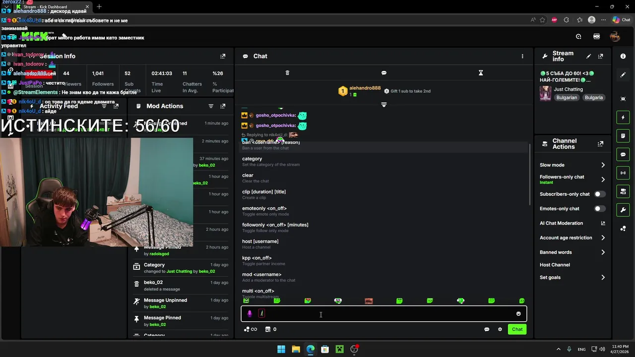
Task: Click the speech bubble icon in Chat toolbar
Action: 384,73
